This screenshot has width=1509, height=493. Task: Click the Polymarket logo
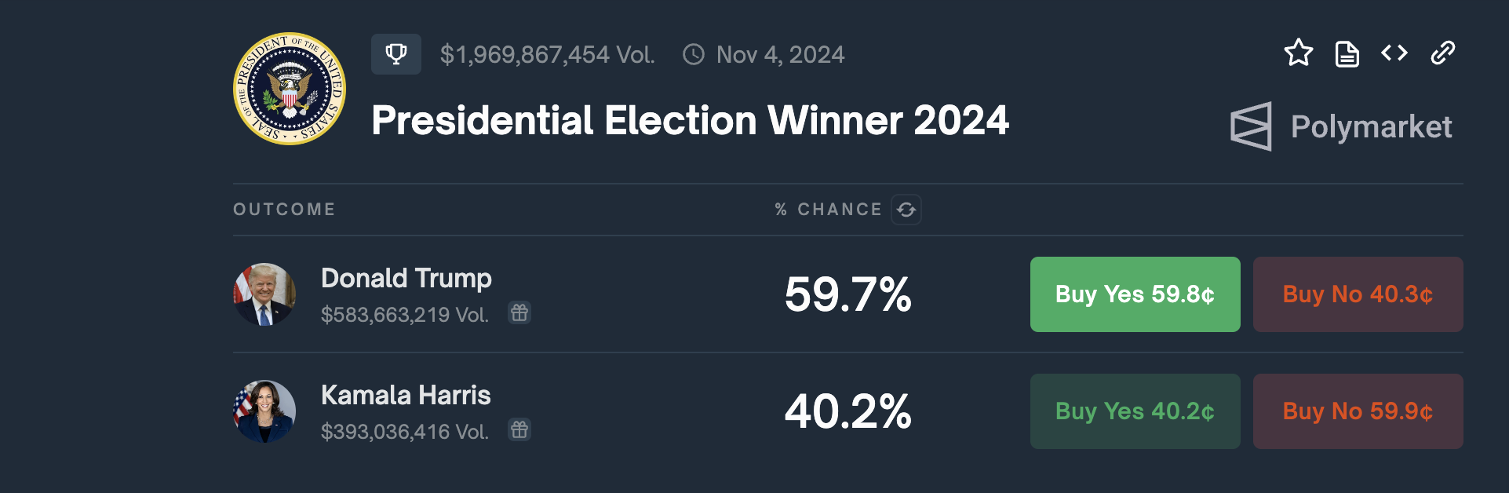coord(1341,126)
